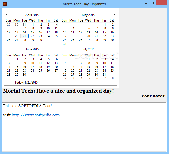Click the 'Have a nice and organized day!' heading
The image size is (169, 154).
pos(75,91)
